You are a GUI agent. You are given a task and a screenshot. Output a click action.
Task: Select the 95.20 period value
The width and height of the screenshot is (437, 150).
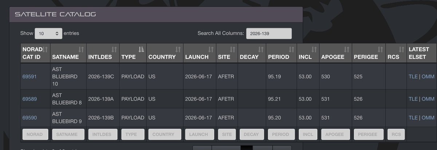click(275, 118)
